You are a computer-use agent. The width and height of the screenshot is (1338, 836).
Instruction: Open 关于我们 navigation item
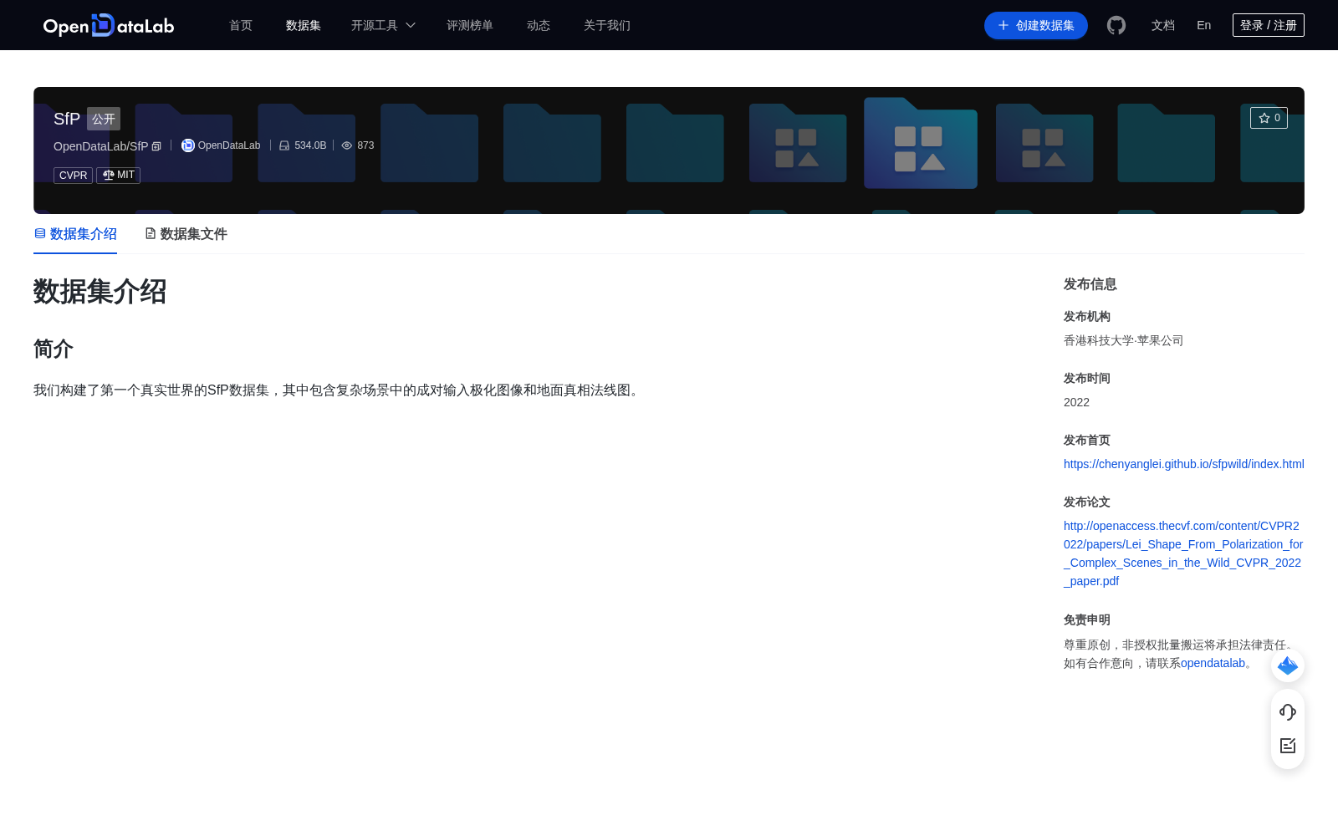[607, 25]
